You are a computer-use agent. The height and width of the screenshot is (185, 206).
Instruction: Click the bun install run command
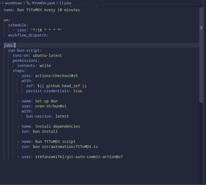(x=45, y=131)
